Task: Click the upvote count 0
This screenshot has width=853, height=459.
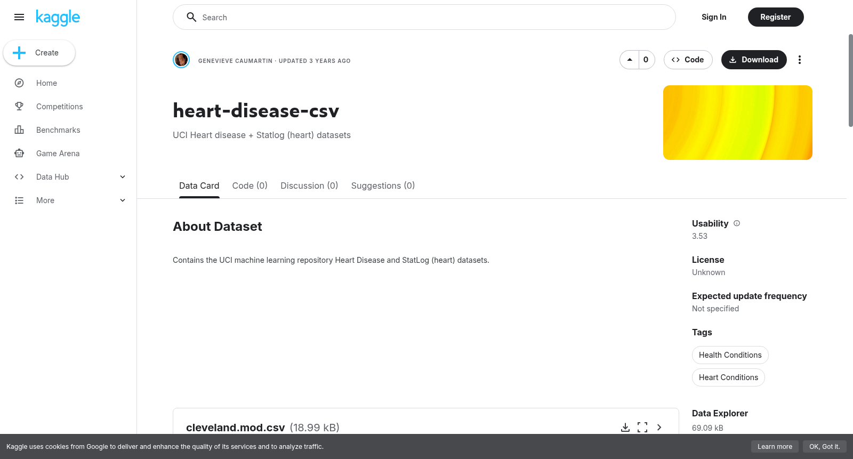Action: coord(646,60)
